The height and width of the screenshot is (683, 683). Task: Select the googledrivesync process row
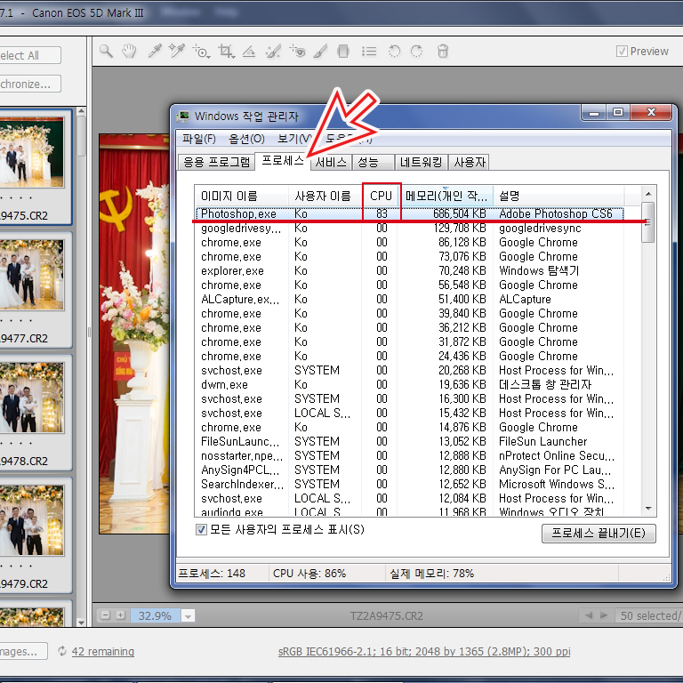click(410, 229)
